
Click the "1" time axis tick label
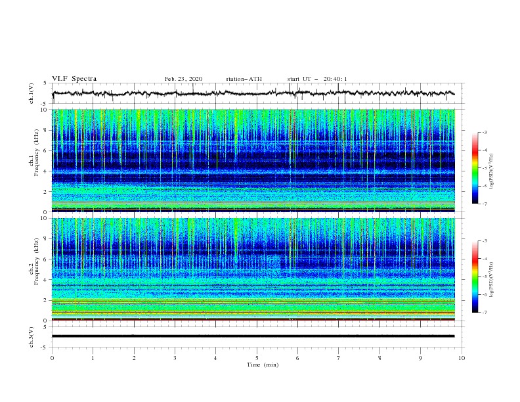pyautogui.click(x=93, y=358)
